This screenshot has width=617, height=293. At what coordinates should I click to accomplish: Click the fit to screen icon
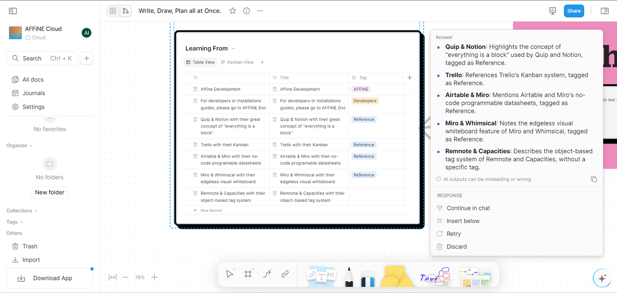[x=112, y=277]
